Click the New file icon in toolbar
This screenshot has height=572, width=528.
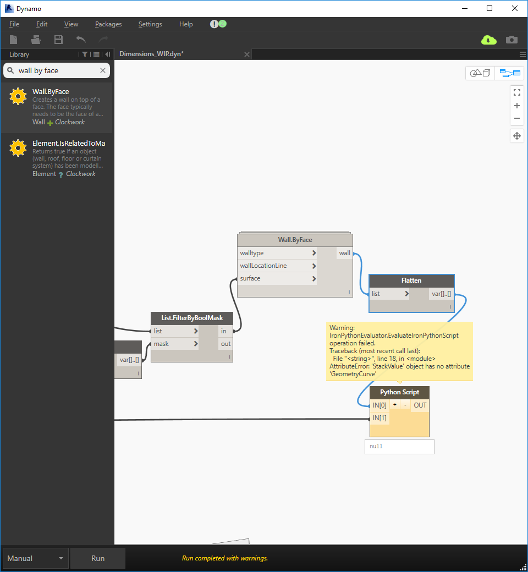click(14, 40)
